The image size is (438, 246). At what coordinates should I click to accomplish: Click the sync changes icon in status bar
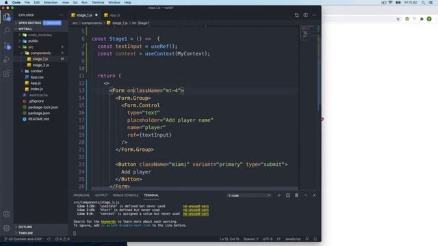tap(49, 239)
